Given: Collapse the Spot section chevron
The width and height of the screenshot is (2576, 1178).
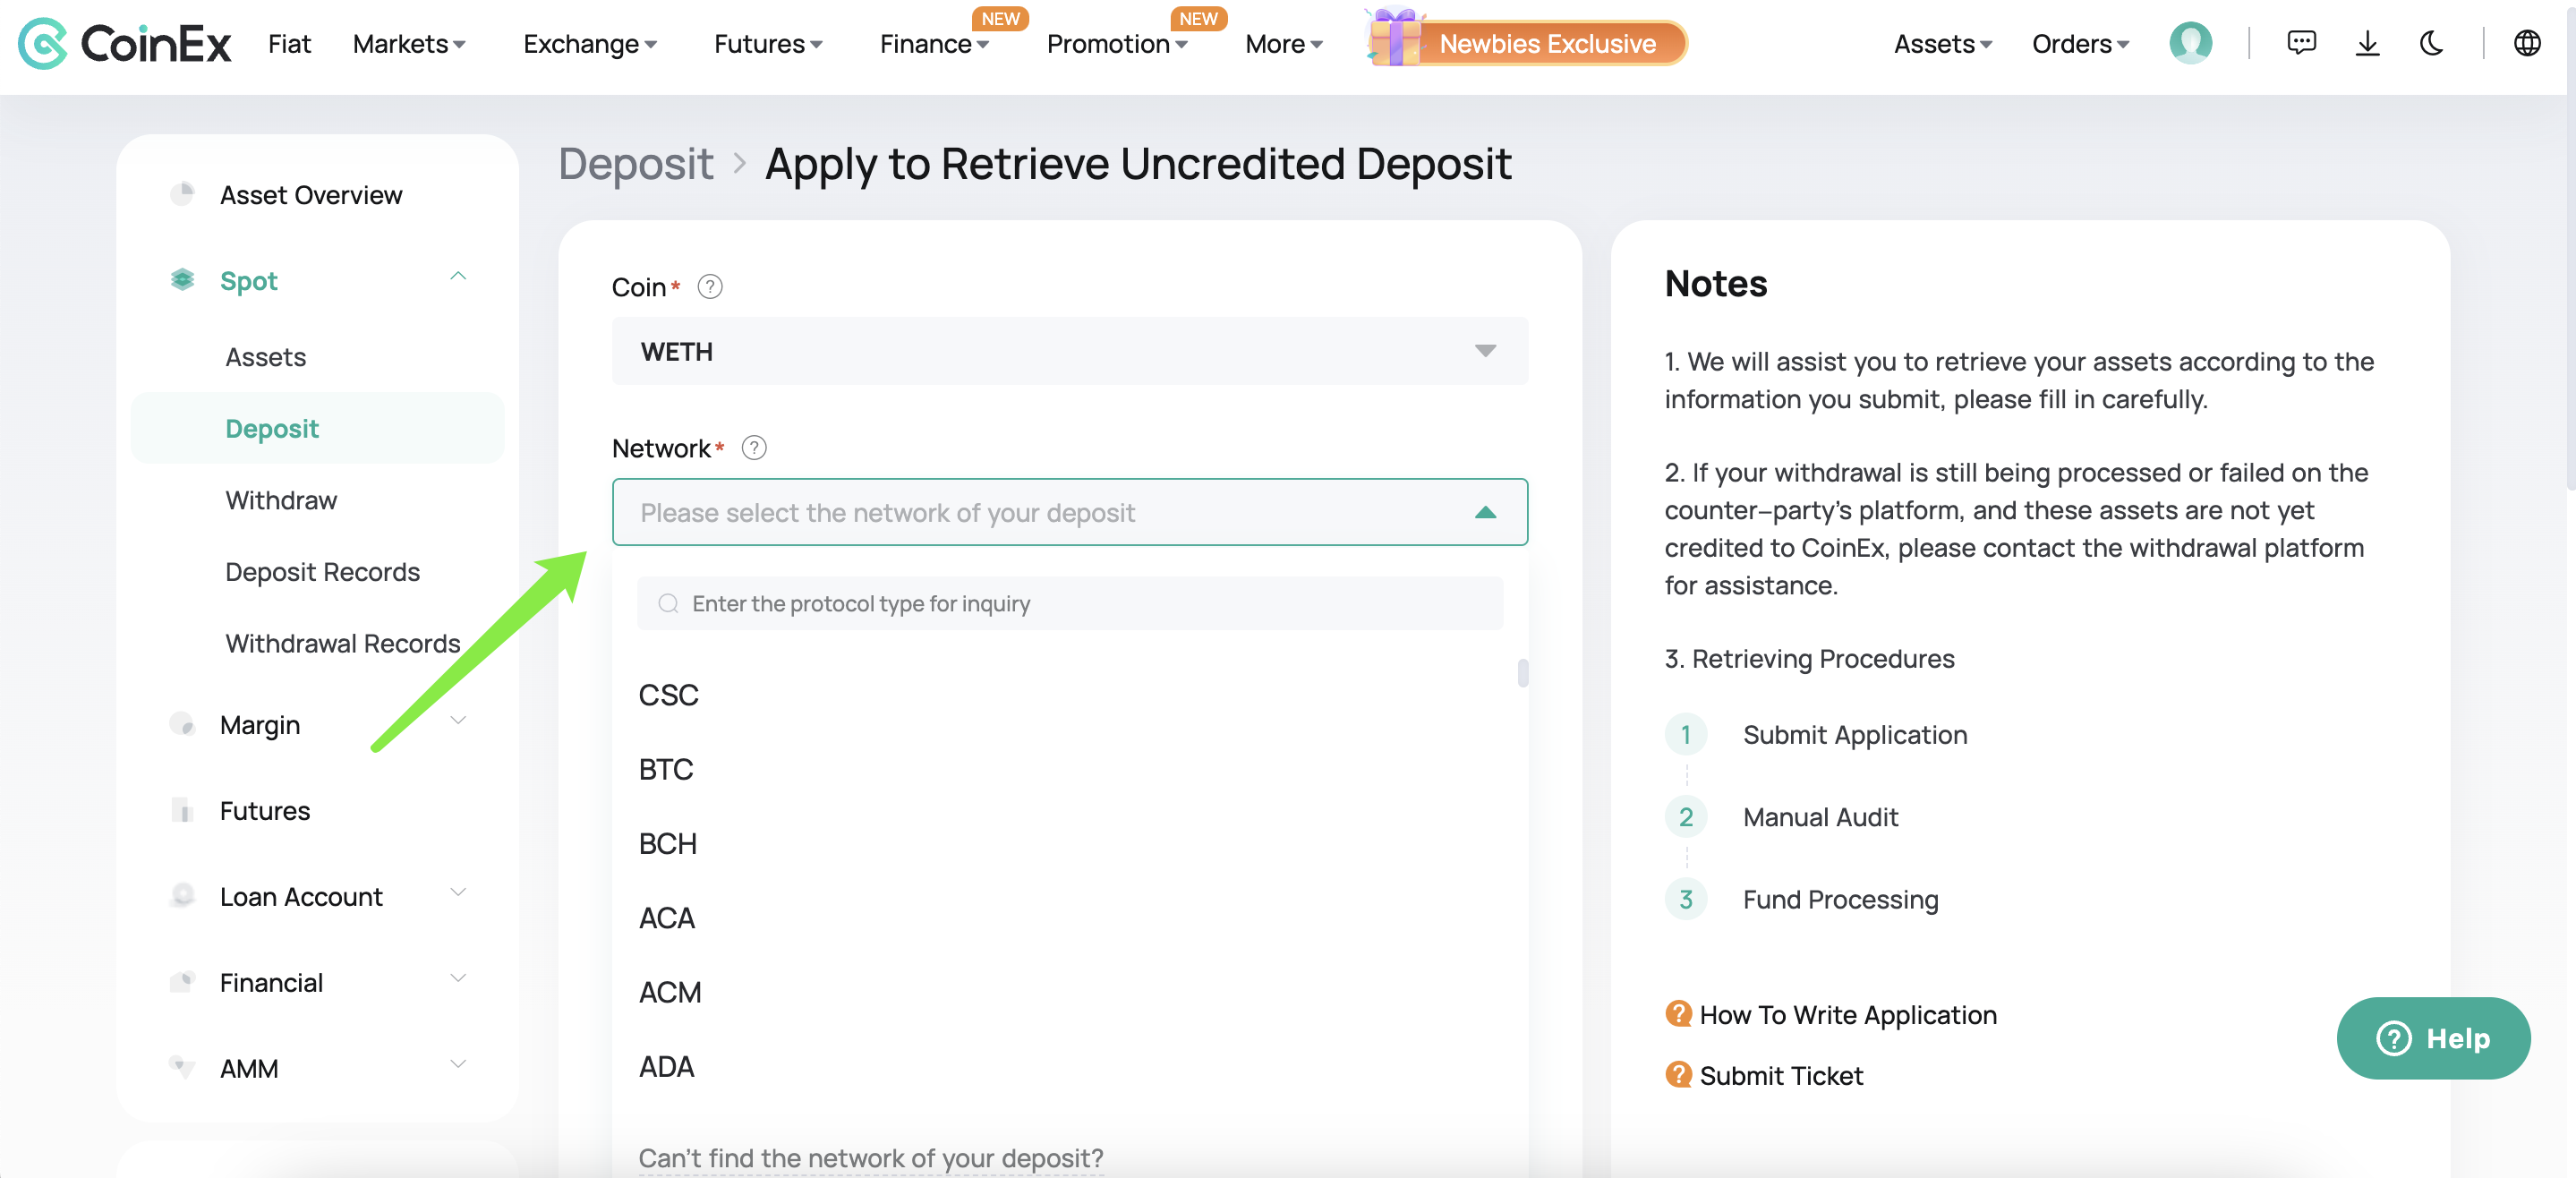Looking at the screenshot, I should pos(458,277).
